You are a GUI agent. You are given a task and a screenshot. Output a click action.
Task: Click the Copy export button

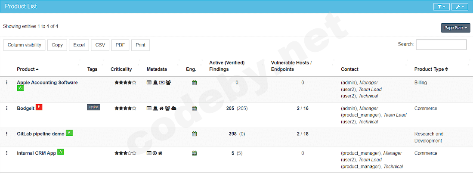[57, 45]
